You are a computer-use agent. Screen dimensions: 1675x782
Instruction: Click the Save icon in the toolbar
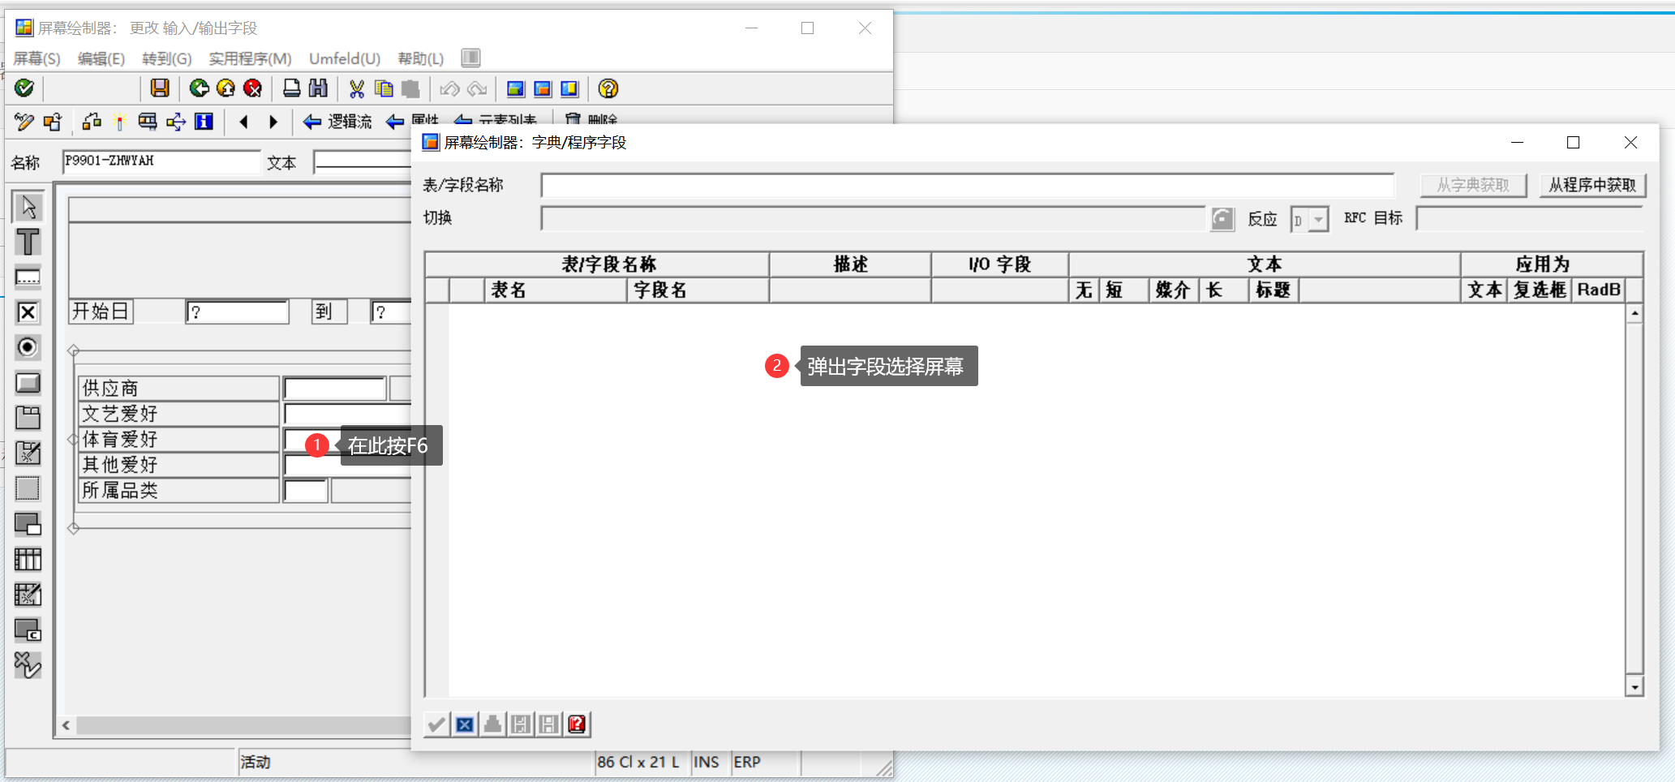click(160, 88)
